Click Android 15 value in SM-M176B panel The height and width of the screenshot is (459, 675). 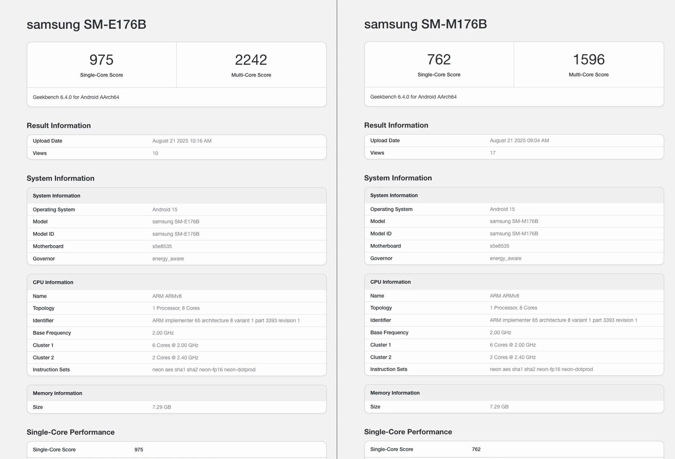pyautogui.click(x=502, y=209)
